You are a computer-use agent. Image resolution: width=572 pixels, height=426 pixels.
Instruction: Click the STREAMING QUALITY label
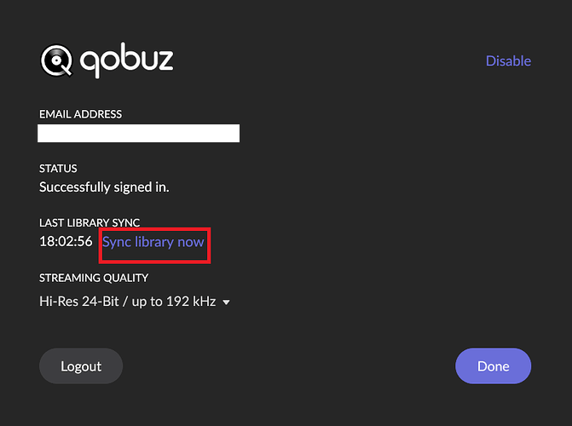(94, 278)
